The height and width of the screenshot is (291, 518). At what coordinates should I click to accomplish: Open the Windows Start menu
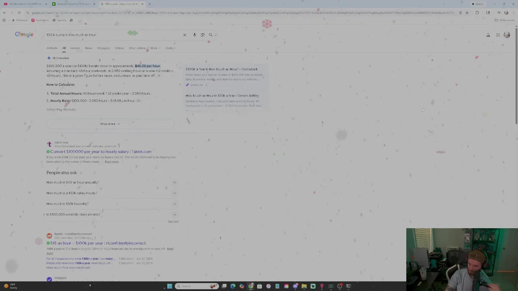[170, 286]
